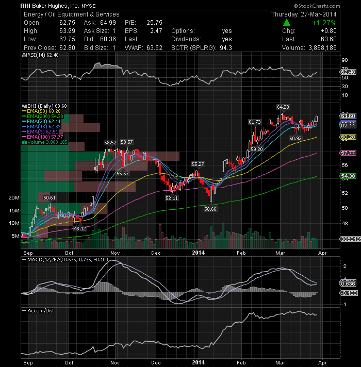
Task: Click the 63.60 last price axis tag
Action: tap(348, 116)
